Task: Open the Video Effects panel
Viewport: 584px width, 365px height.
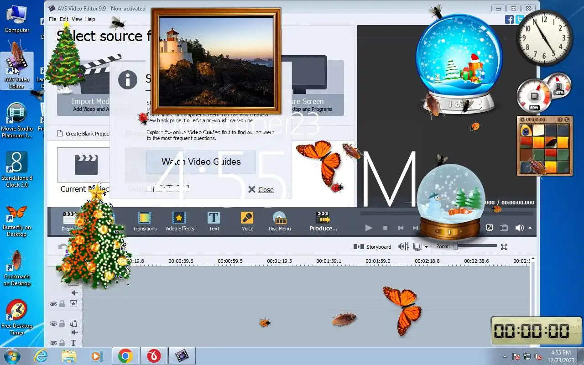Action: coord(179,221)
